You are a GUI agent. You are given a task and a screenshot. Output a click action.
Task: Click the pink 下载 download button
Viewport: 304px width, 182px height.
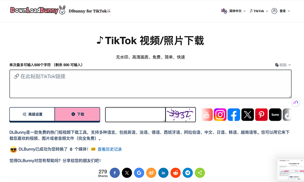click(78, 114)
